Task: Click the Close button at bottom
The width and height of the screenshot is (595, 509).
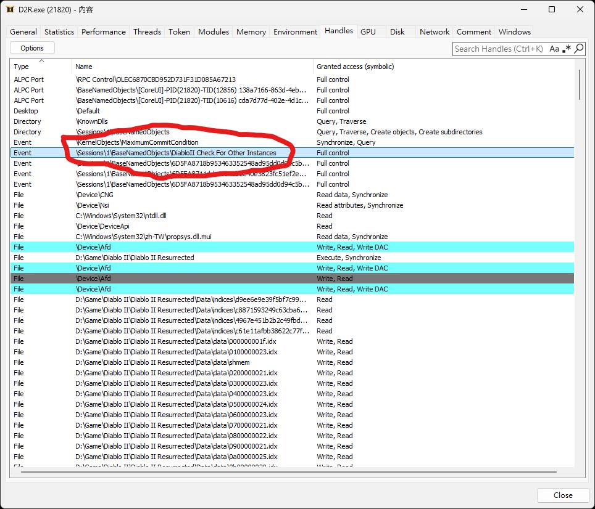Action: (563, 495)
